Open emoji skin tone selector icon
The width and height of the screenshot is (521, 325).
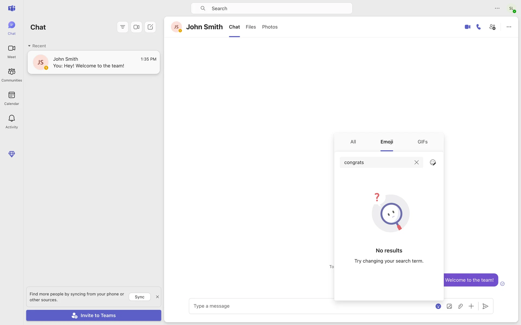click(x=433, y=162)
